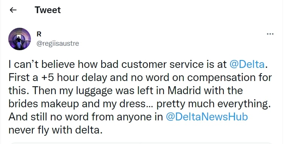Open profile via display name R

39,34
